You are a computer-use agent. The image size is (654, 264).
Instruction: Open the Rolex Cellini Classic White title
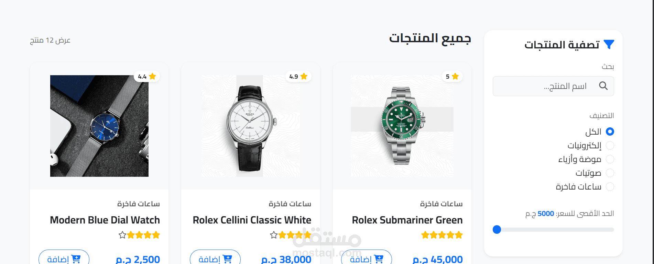click(252, 220)
